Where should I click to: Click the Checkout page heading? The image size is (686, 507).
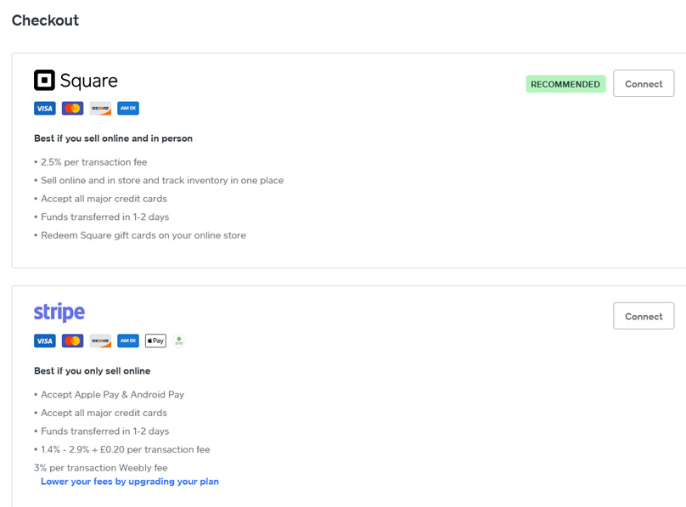[45, 20]
